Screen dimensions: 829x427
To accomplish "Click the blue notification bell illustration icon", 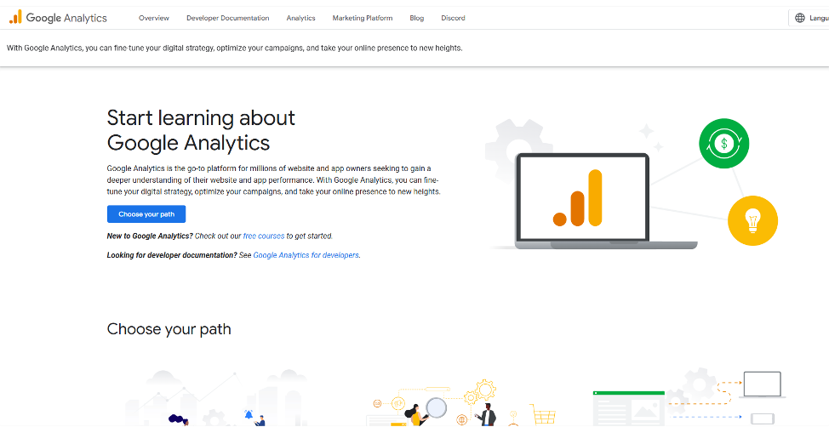I will pos(249,414).
